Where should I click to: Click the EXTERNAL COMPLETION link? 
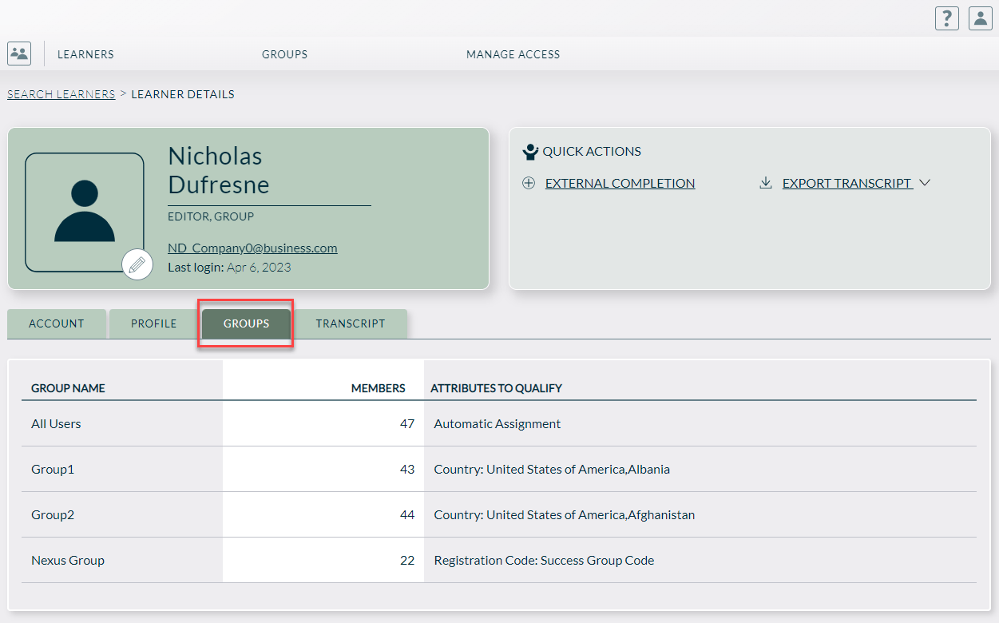(620, 183)
